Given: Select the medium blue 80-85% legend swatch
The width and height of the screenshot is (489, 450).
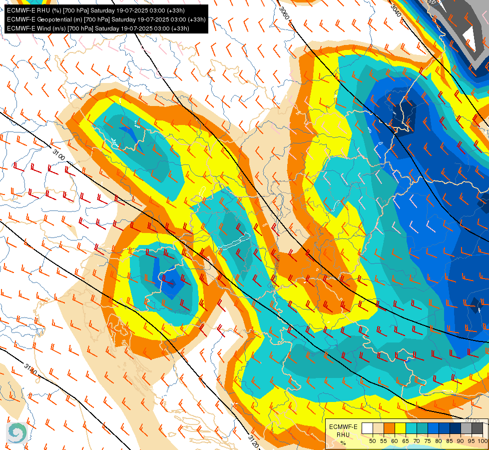Looking at the screenshot, I should [x=445, y=428].
